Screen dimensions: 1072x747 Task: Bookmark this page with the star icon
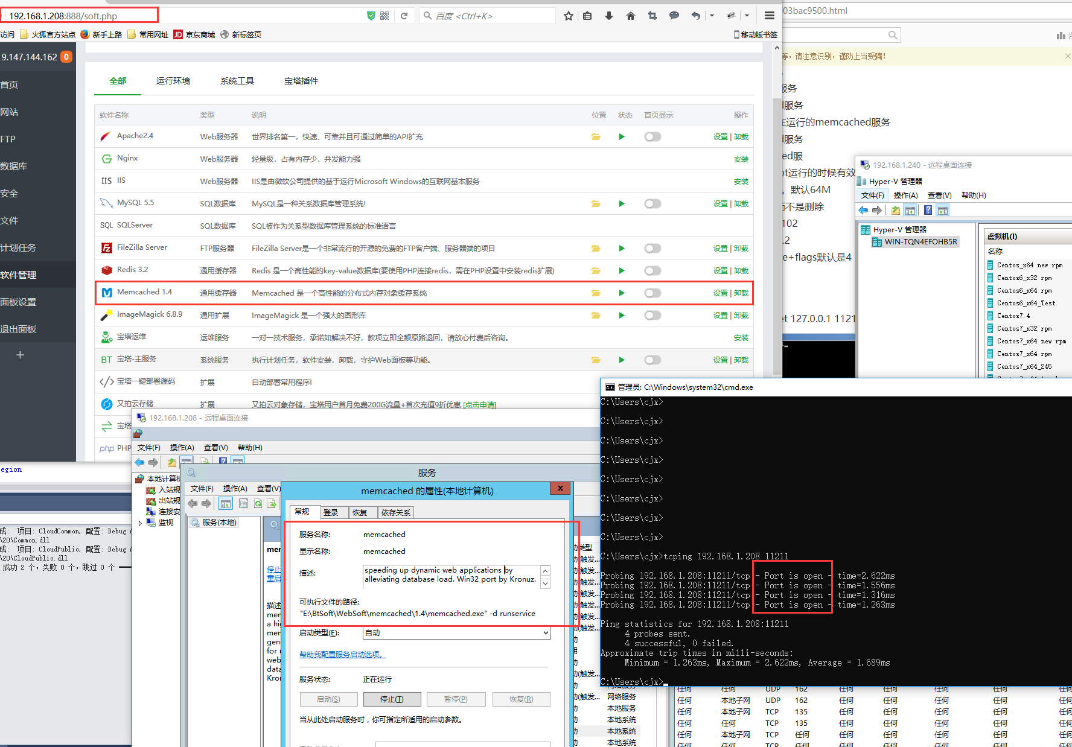[568, 16]
